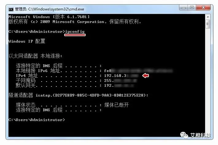The height and width of the screenshot is (145, 218).
Task: Click the scrollbar up arrow
Action: point(208,17)
